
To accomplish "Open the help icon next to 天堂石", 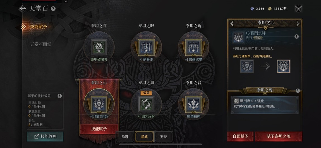I will pos(53,9).
